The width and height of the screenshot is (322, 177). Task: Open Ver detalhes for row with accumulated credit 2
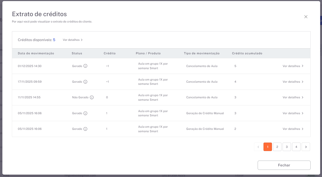pyautogui.click(x=293, y=129)
